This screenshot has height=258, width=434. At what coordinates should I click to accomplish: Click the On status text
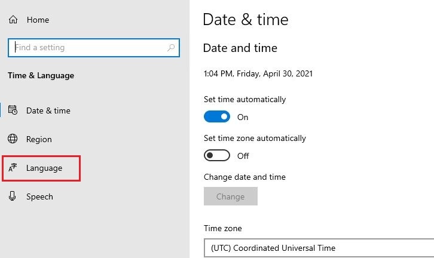(243, 117)
